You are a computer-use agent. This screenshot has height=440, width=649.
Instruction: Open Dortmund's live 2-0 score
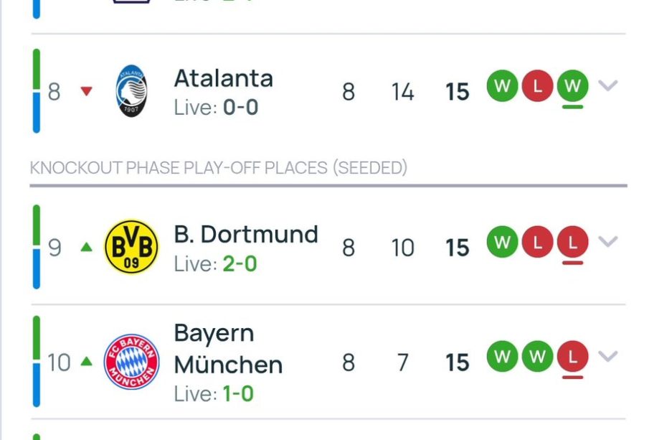click(x=240, y=263)
